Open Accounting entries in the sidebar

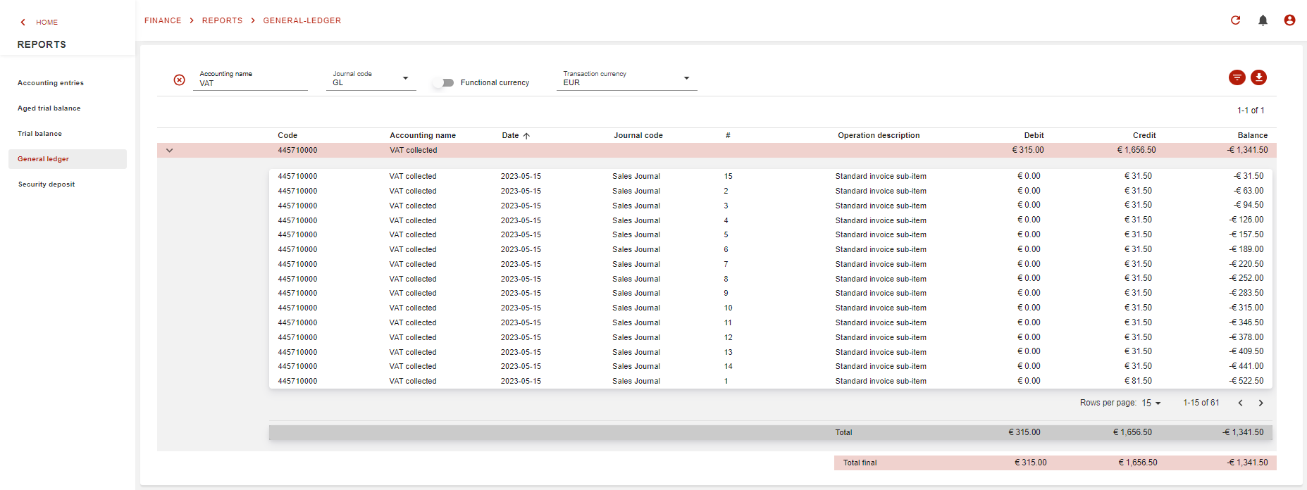coord(51,83)
